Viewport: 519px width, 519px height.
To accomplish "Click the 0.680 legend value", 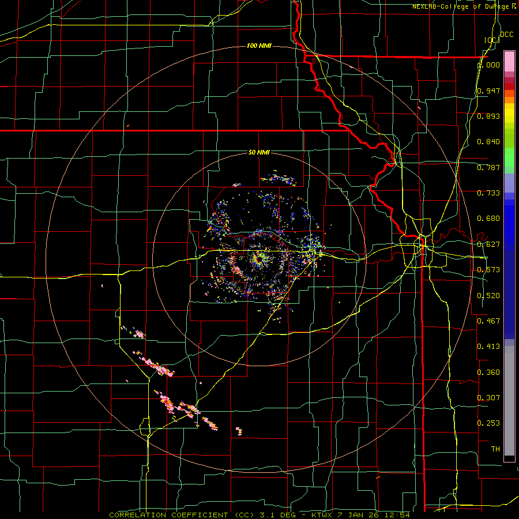I will 488,219.
